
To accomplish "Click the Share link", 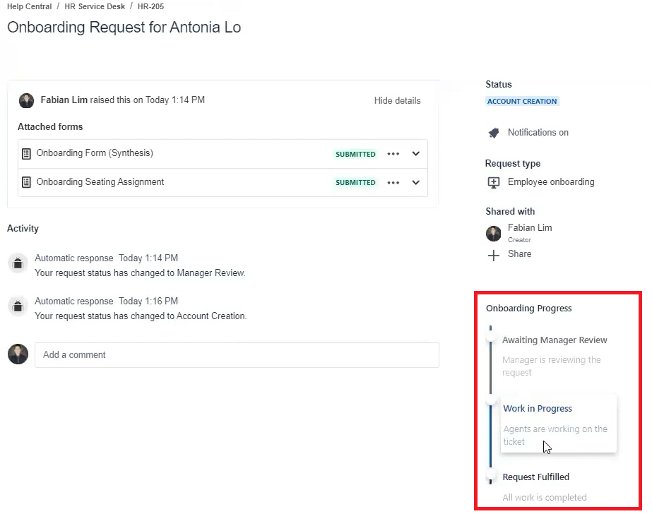I will coord(519,254).
